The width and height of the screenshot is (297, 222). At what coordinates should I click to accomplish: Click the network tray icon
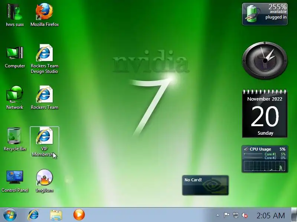coord(236,215)
